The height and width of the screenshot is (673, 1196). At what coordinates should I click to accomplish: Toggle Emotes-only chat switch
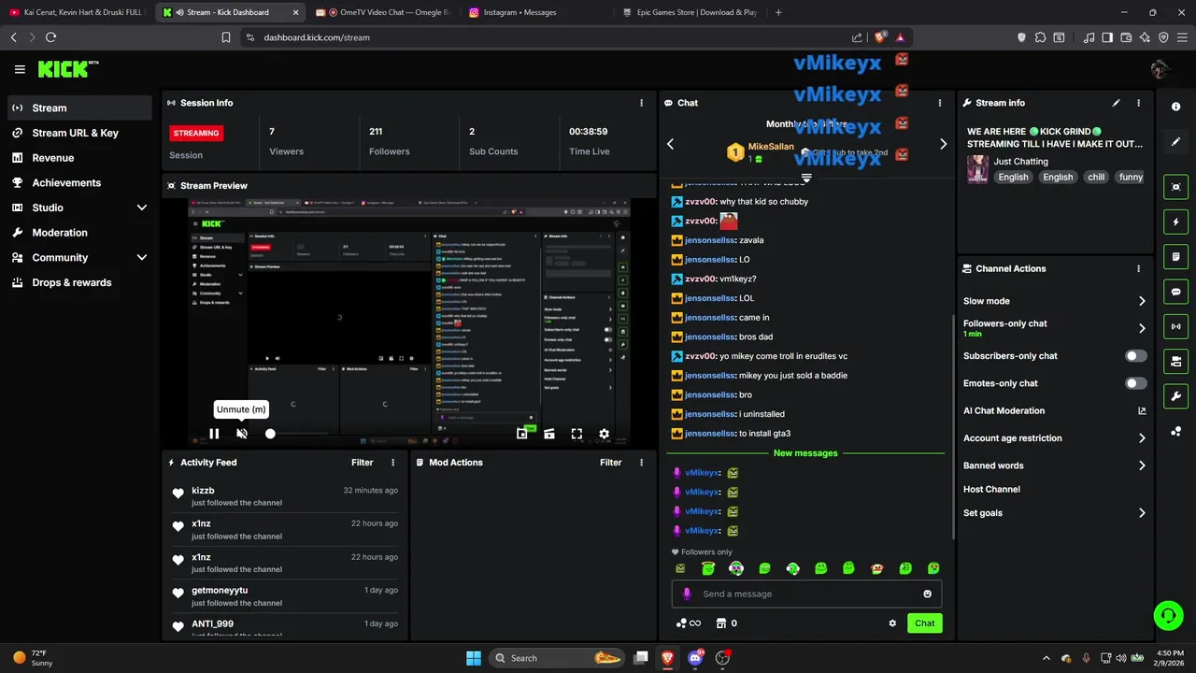point(1135,383)
